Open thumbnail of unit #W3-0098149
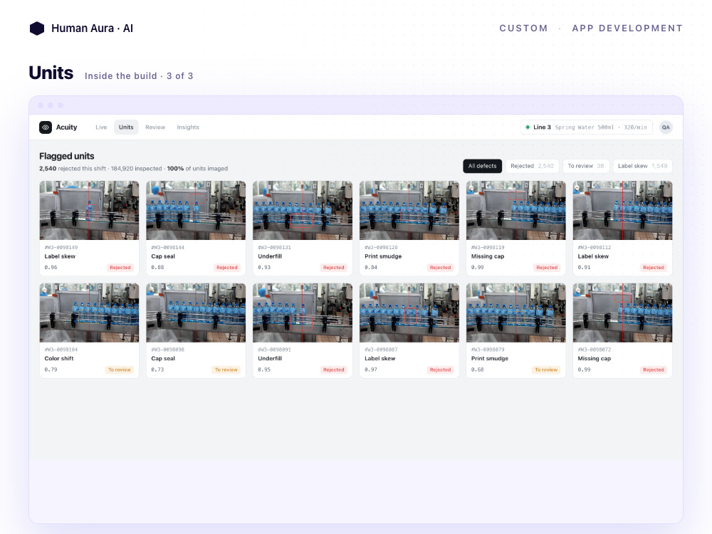The width and height of the screenshot is (712, 534). click(x=89, y=210)
